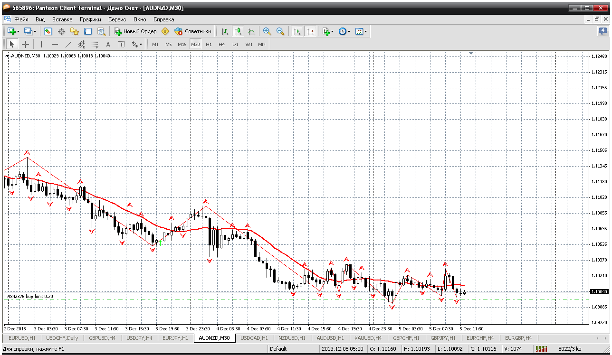Open the Terminal window icon
This screenshot has height=355, width=612.
coord(88,31)
